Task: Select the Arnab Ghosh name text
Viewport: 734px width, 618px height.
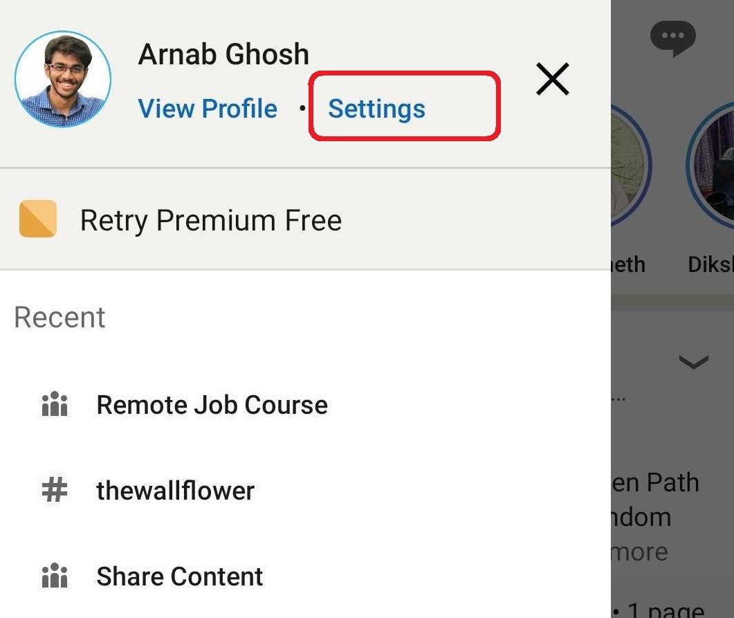Action: point(223,53)
